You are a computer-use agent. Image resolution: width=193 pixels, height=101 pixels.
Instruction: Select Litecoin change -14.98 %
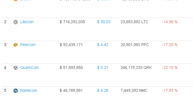(x=170, y=22)
